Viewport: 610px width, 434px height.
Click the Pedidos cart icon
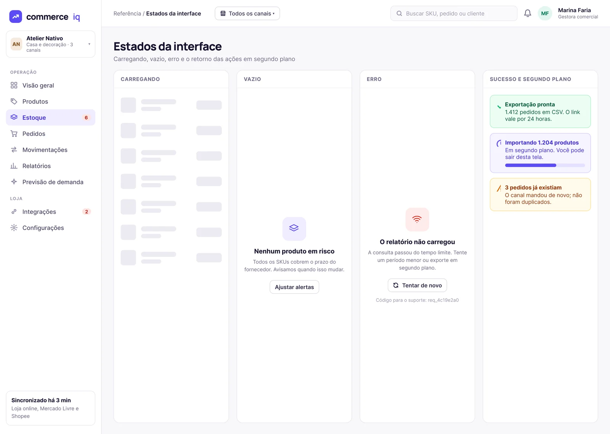point(14,133)
